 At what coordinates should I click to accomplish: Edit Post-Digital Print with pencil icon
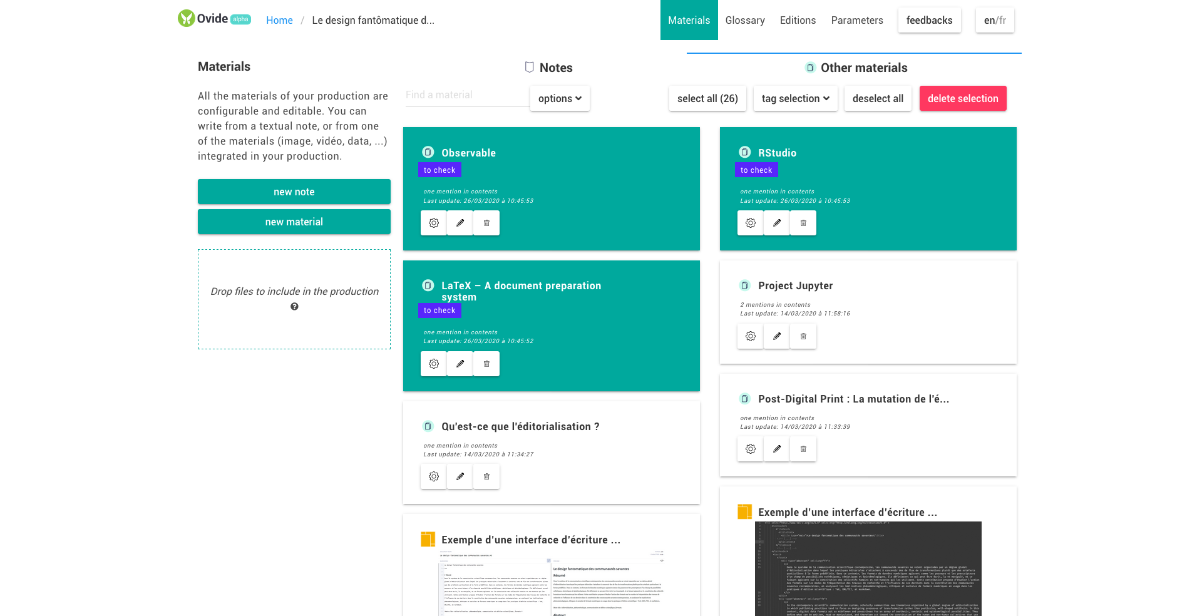(777, 449)
